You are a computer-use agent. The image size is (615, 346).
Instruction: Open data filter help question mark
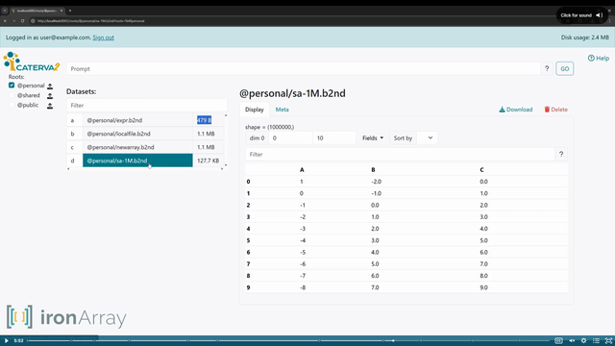coord(561,154)
